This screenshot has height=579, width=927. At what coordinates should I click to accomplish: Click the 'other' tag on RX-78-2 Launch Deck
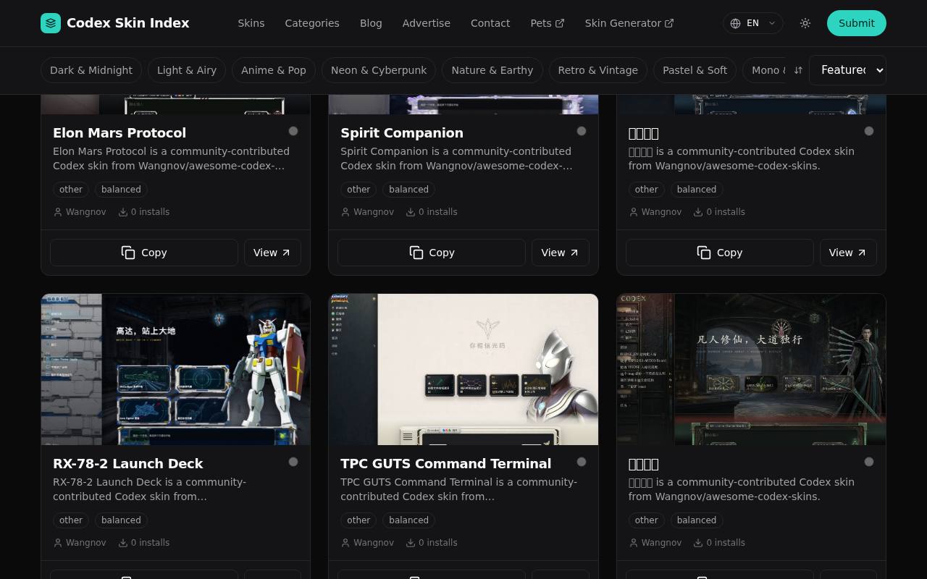tap(71, 520)
